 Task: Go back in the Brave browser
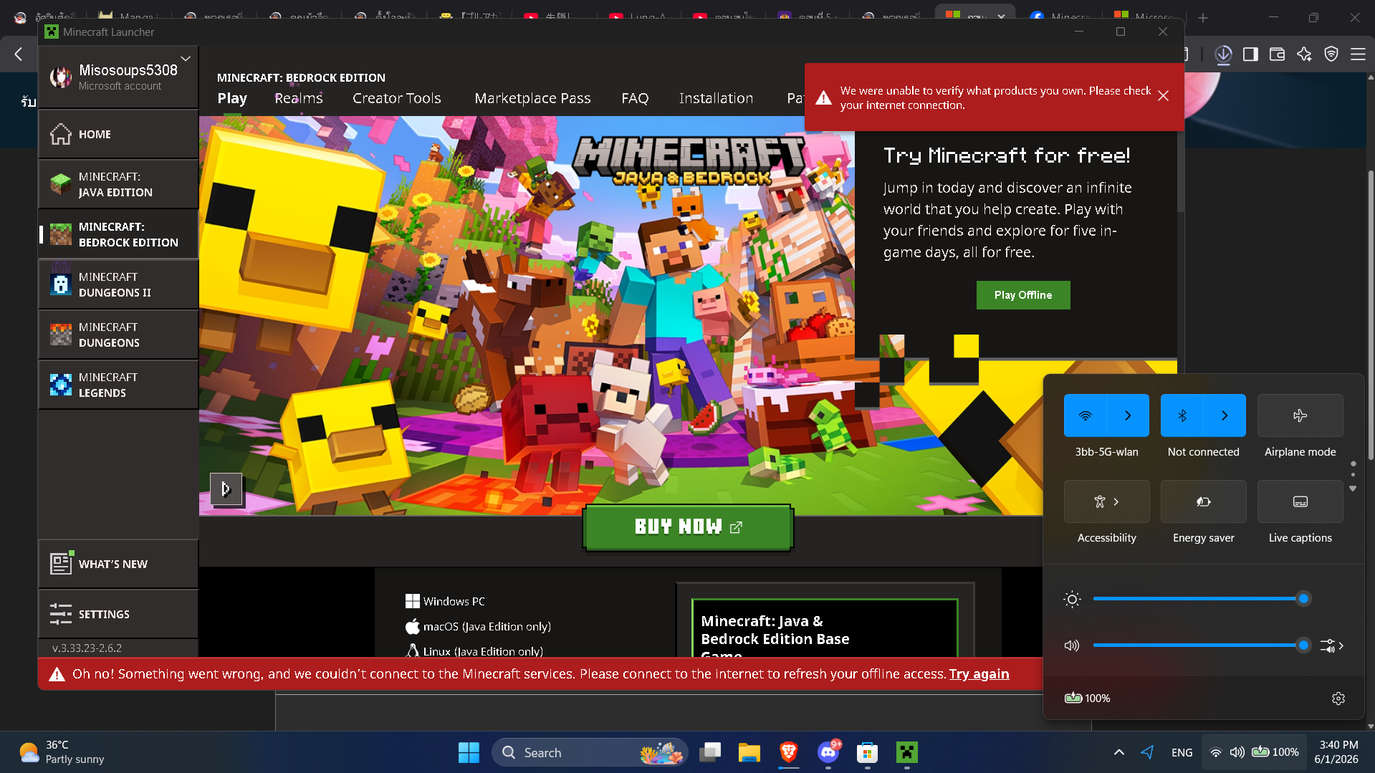(x=19, y=54)
